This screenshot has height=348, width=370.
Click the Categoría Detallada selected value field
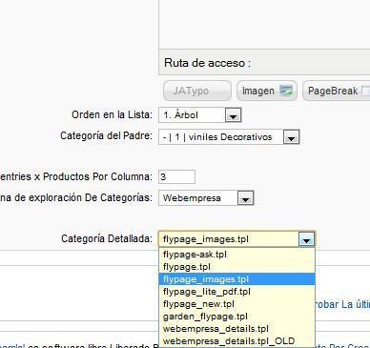coord(229,239)
